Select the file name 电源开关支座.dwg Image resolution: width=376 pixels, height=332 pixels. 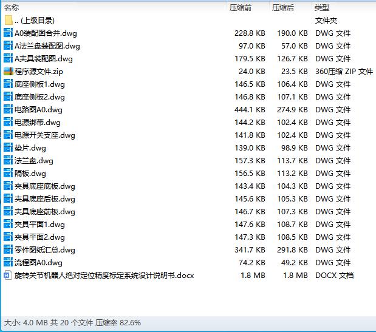45,135
